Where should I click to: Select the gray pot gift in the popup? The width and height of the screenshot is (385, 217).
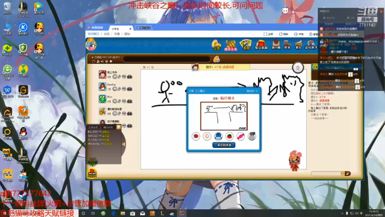[251, 136]
